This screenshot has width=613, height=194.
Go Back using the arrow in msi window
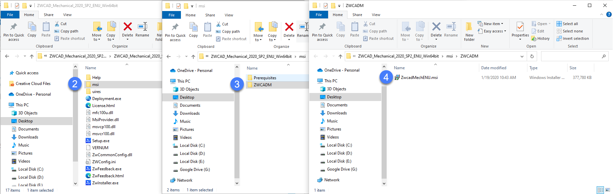tap(169, 57)
